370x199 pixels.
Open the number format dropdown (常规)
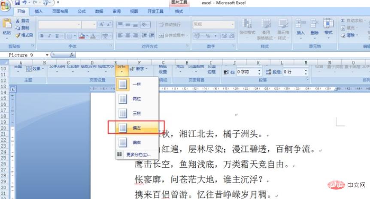[x=210, y=24]
